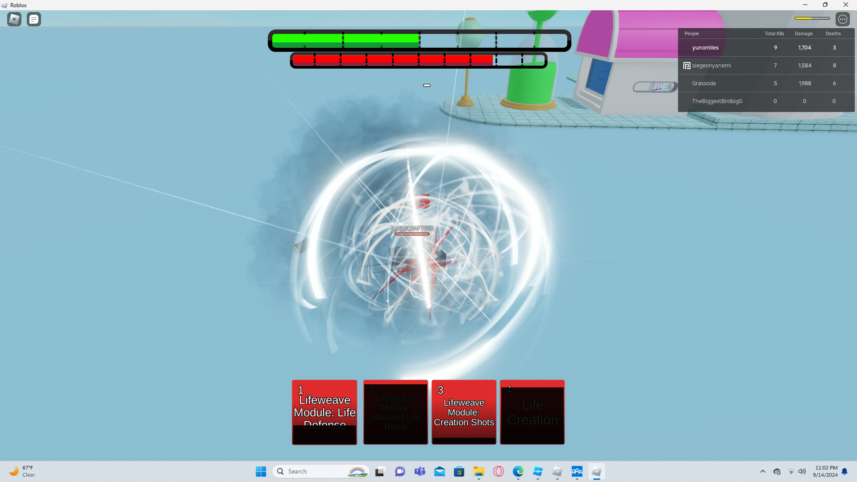Viewport: 857px width, 482px height.
Task: Open the Roblox main menu icon
Action: click(x=14, y=19)
